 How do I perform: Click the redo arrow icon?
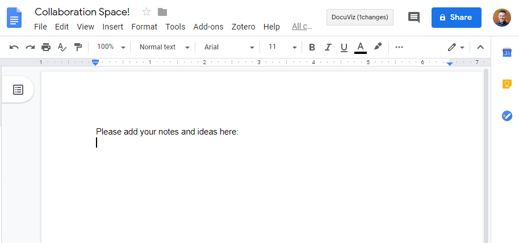30,47
